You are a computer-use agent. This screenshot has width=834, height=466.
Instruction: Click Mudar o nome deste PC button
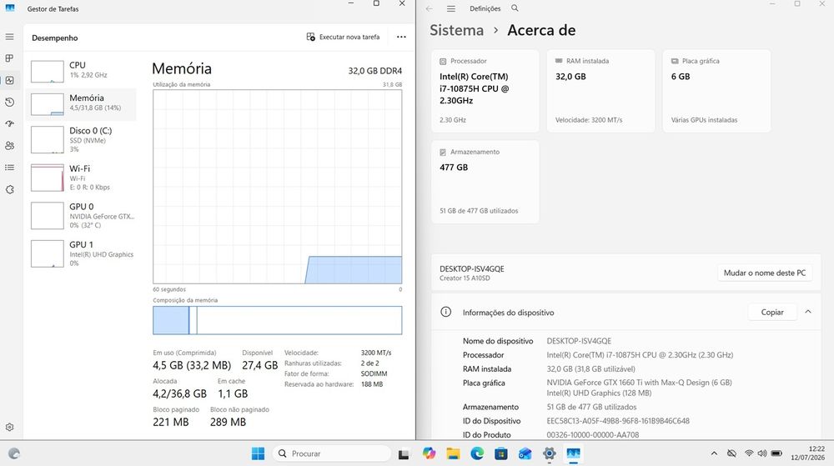pyautogui.click(x=764, y=273)
